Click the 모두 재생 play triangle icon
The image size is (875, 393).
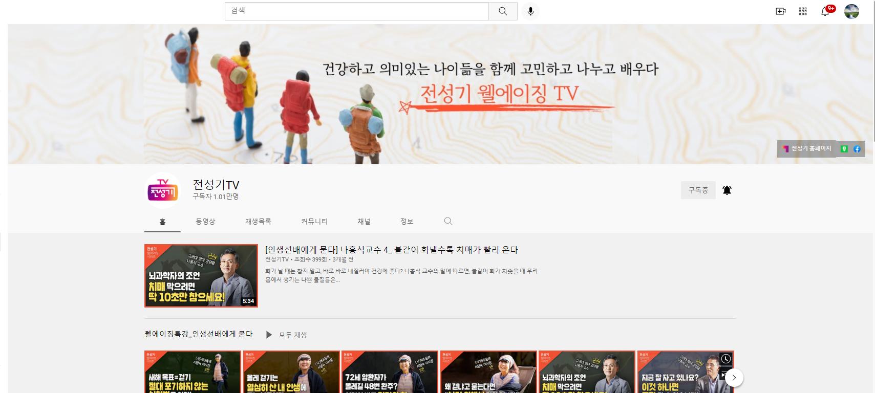(269, 335)
